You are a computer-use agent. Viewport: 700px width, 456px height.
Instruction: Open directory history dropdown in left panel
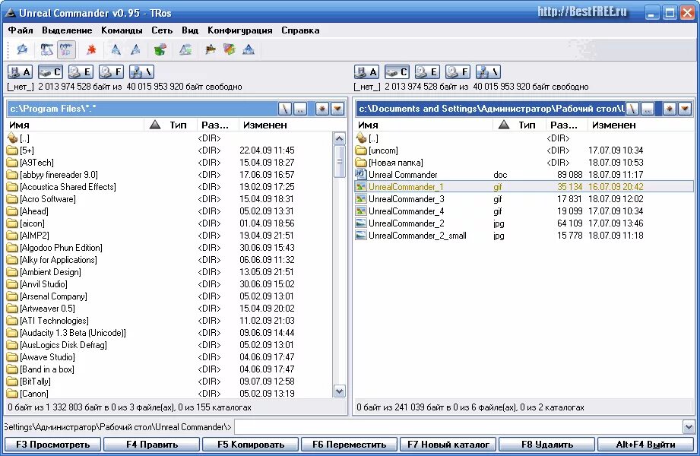(x=337, y=109)
